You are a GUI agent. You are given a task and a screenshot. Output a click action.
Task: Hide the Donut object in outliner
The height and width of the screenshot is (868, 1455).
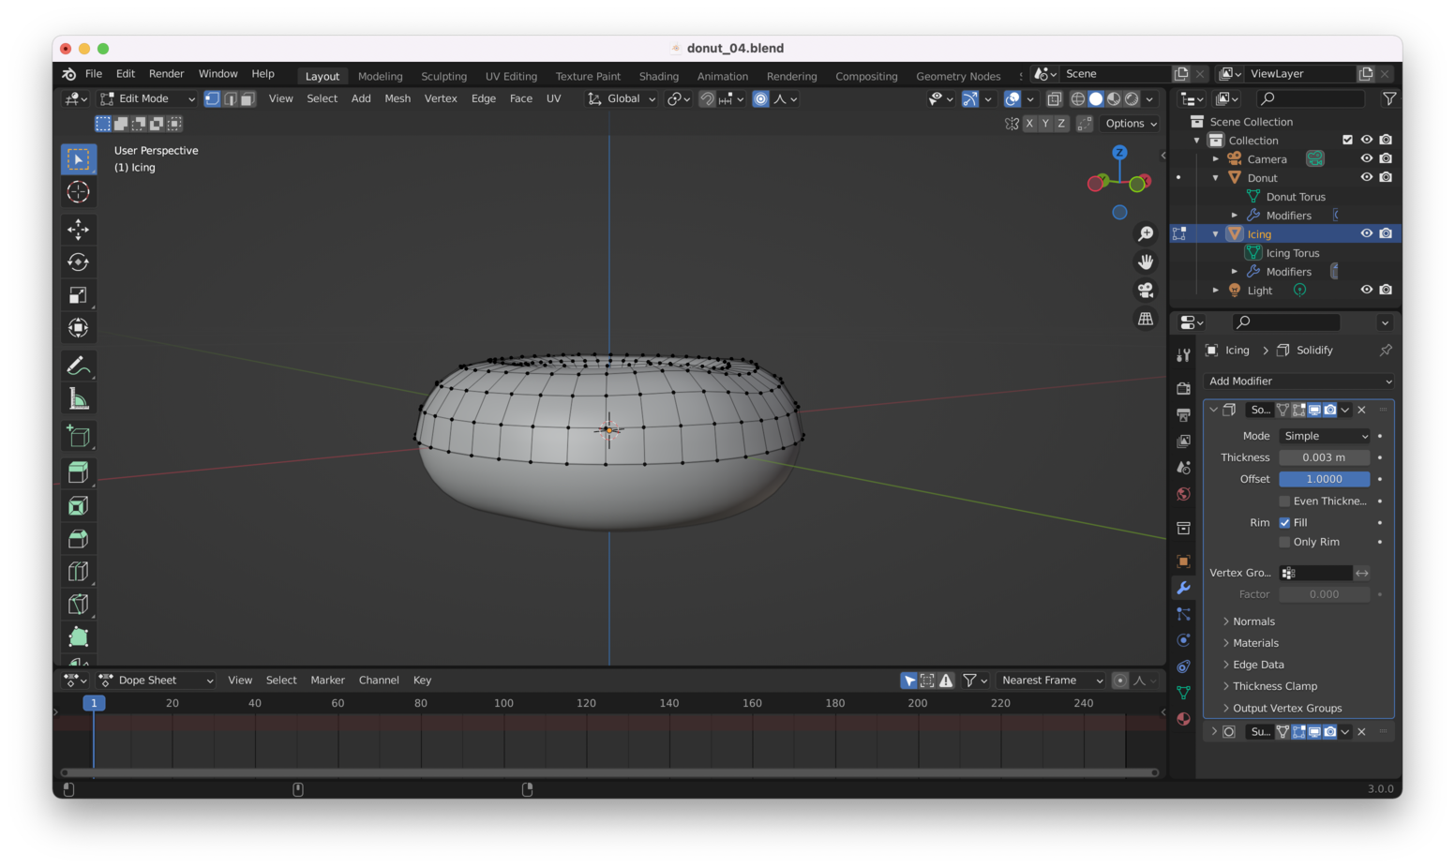coord(1366,177)
